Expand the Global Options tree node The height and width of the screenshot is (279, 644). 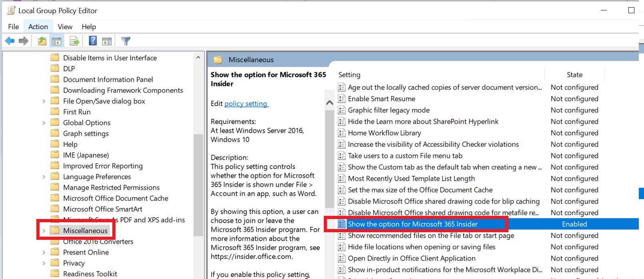[x=44, y=123]
